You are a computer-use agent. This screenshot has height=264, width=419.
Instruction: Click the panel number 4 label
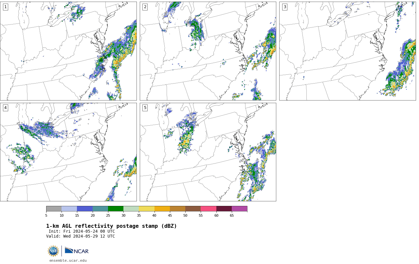pos(5,108)
